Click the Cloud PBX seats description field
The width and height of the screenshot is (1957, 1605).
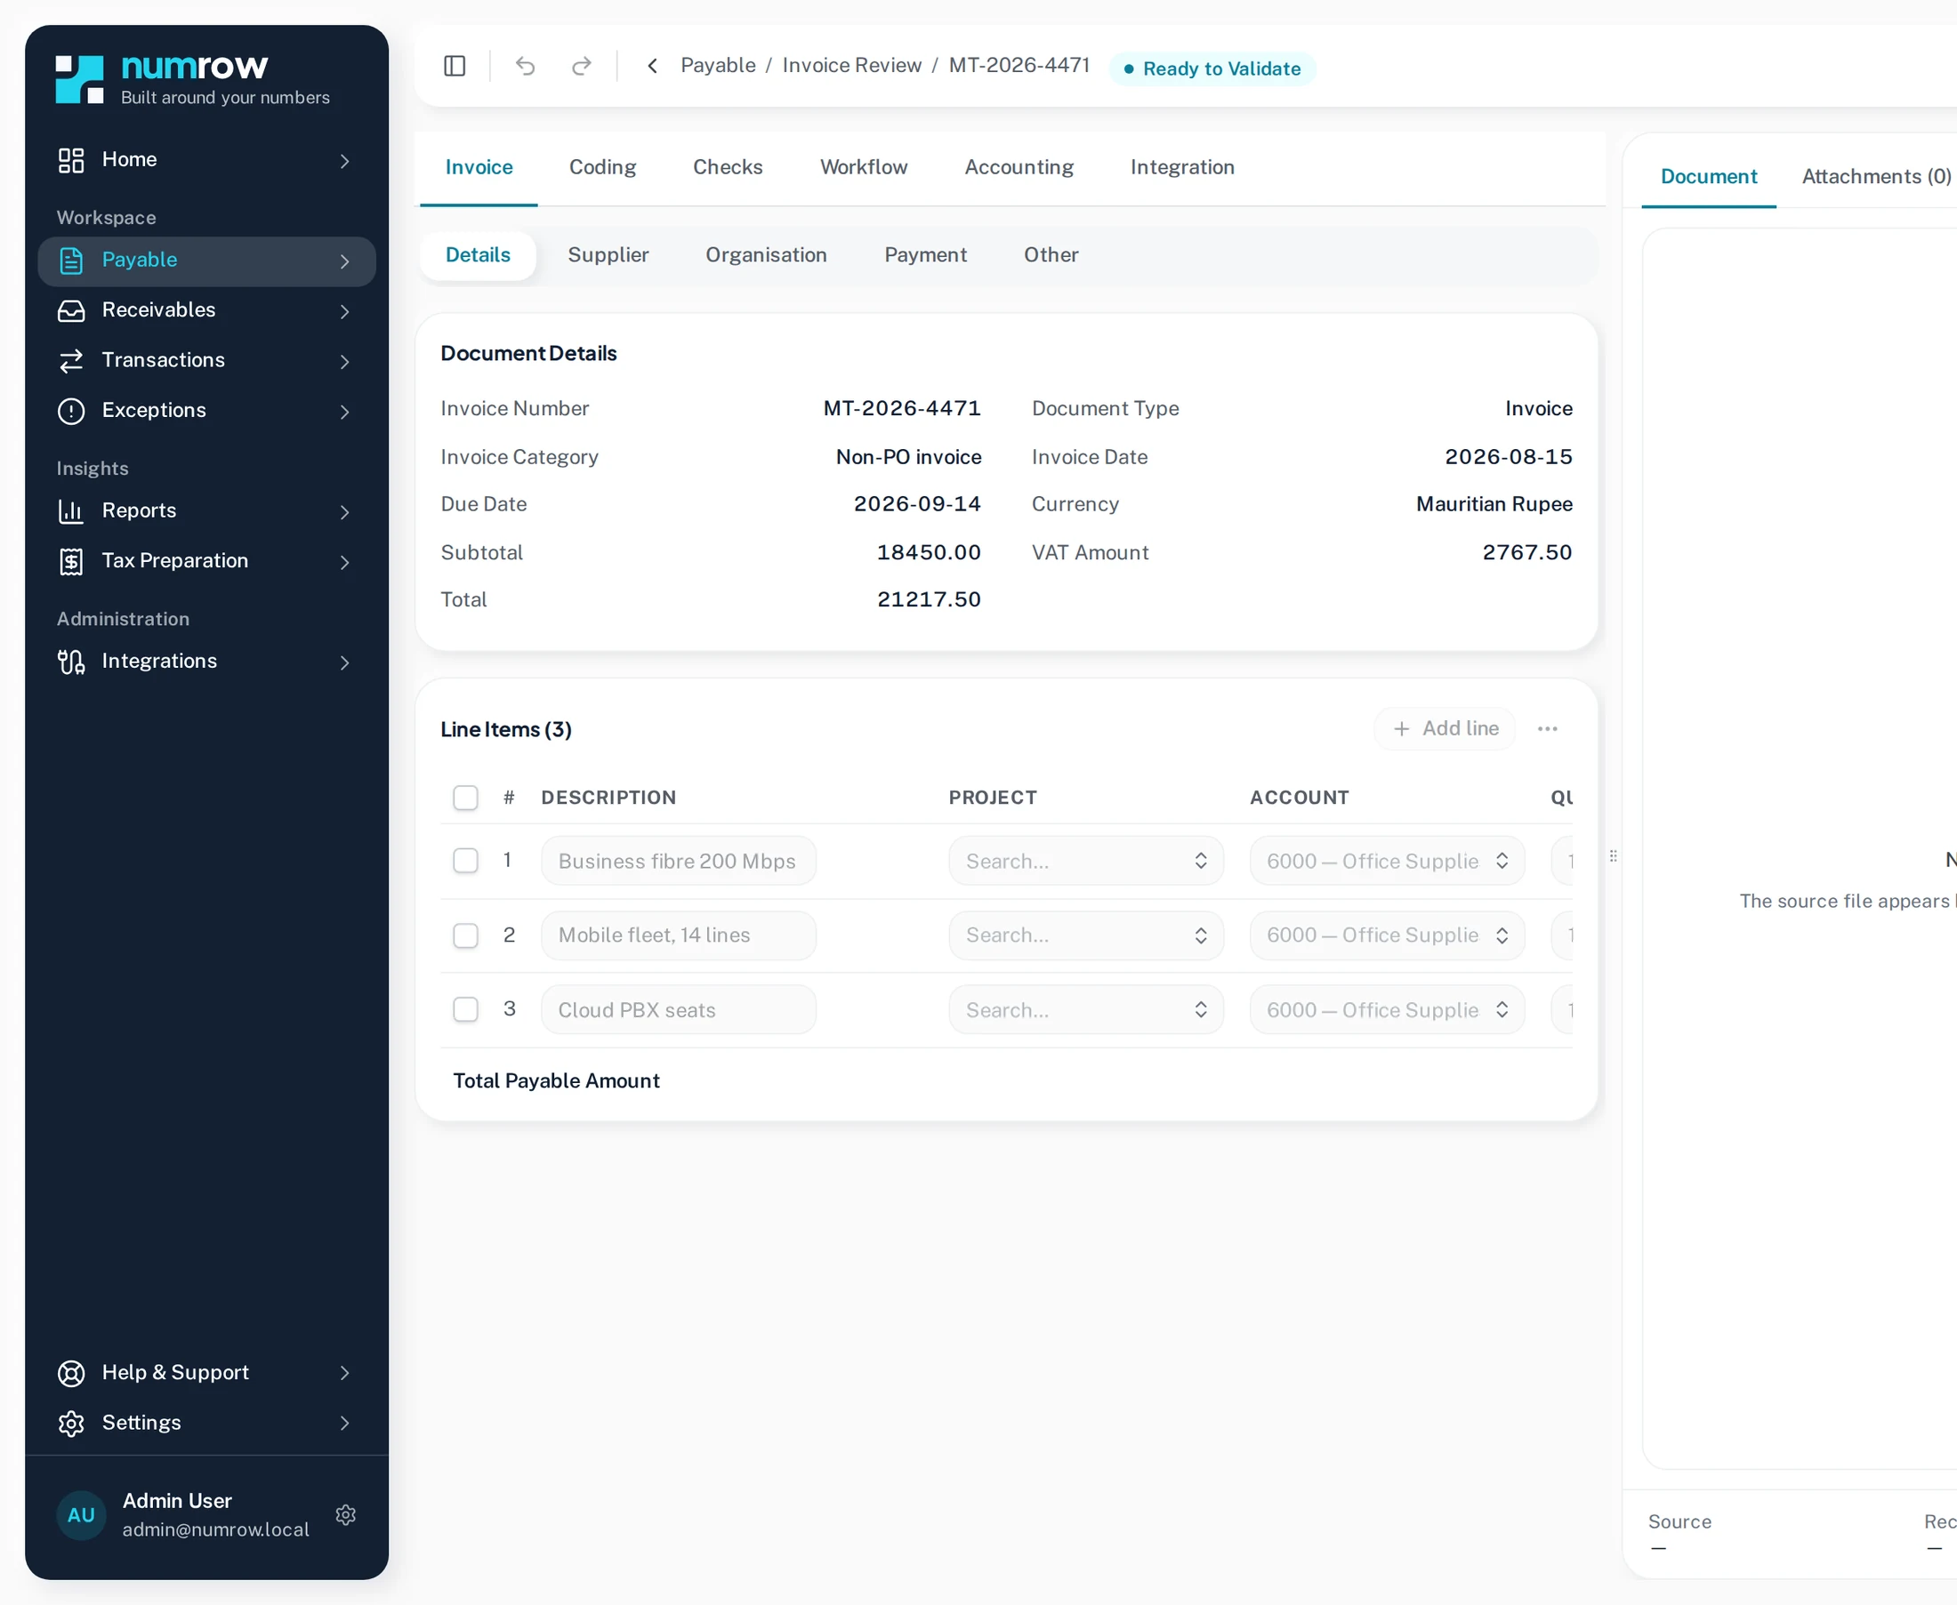[x=679, y=1009]
